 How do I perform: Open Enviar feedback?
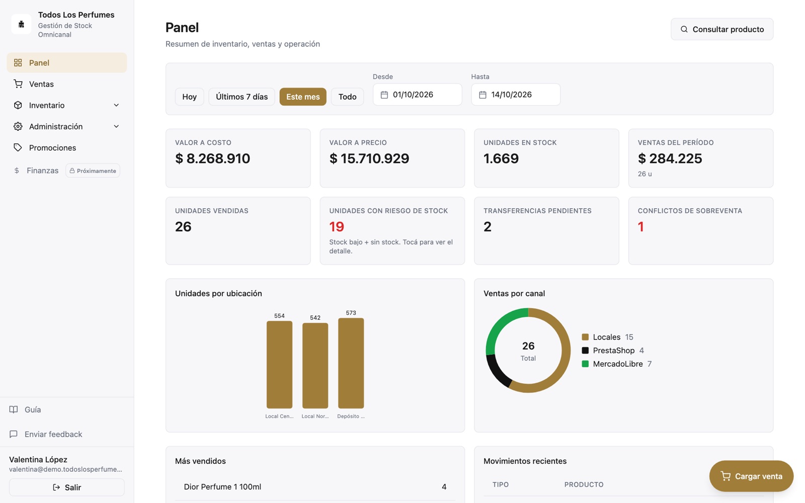pos(67,434)
